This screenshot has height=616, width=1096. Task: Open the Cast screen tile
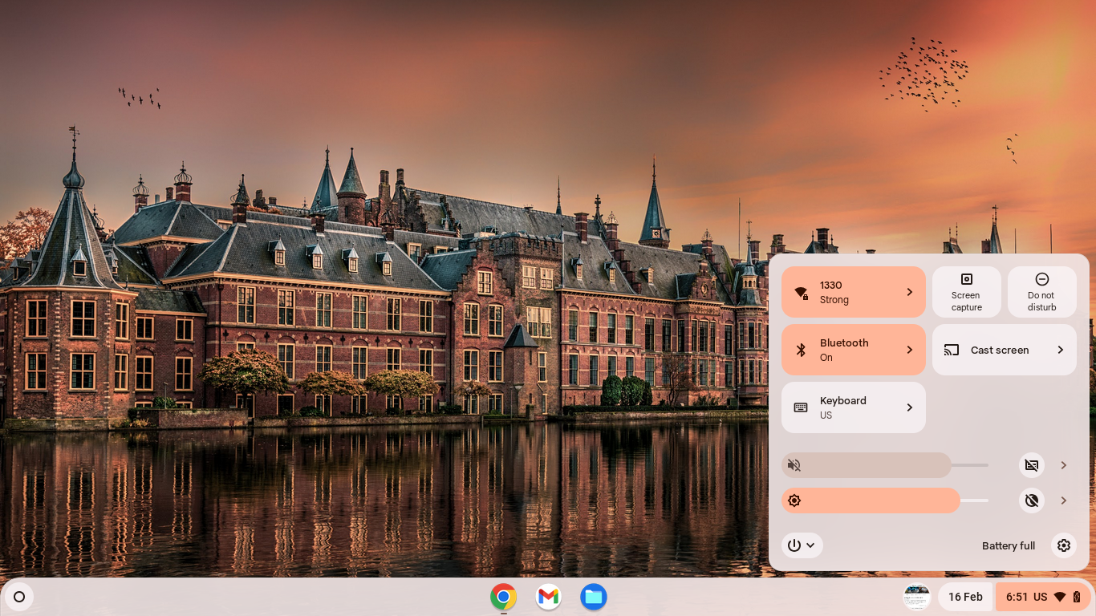point(1004,350)
